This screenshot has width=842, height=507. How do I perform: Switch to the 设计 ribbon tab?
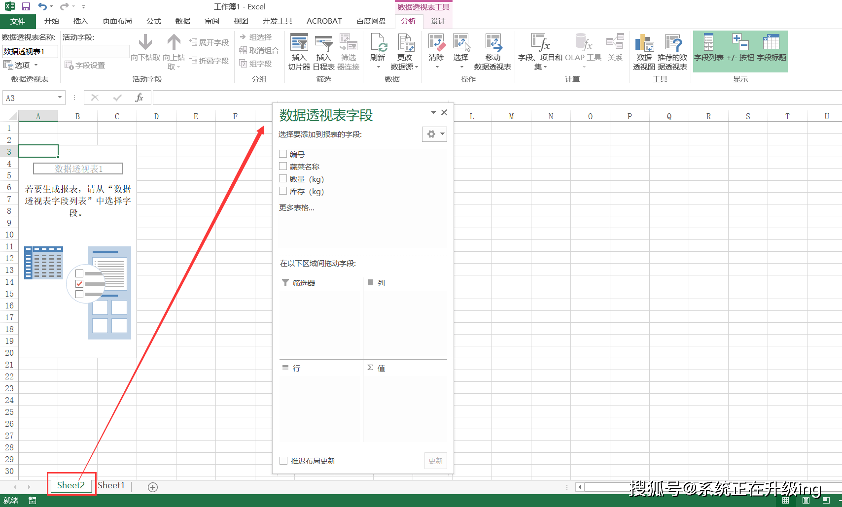(x=438, y=21)
